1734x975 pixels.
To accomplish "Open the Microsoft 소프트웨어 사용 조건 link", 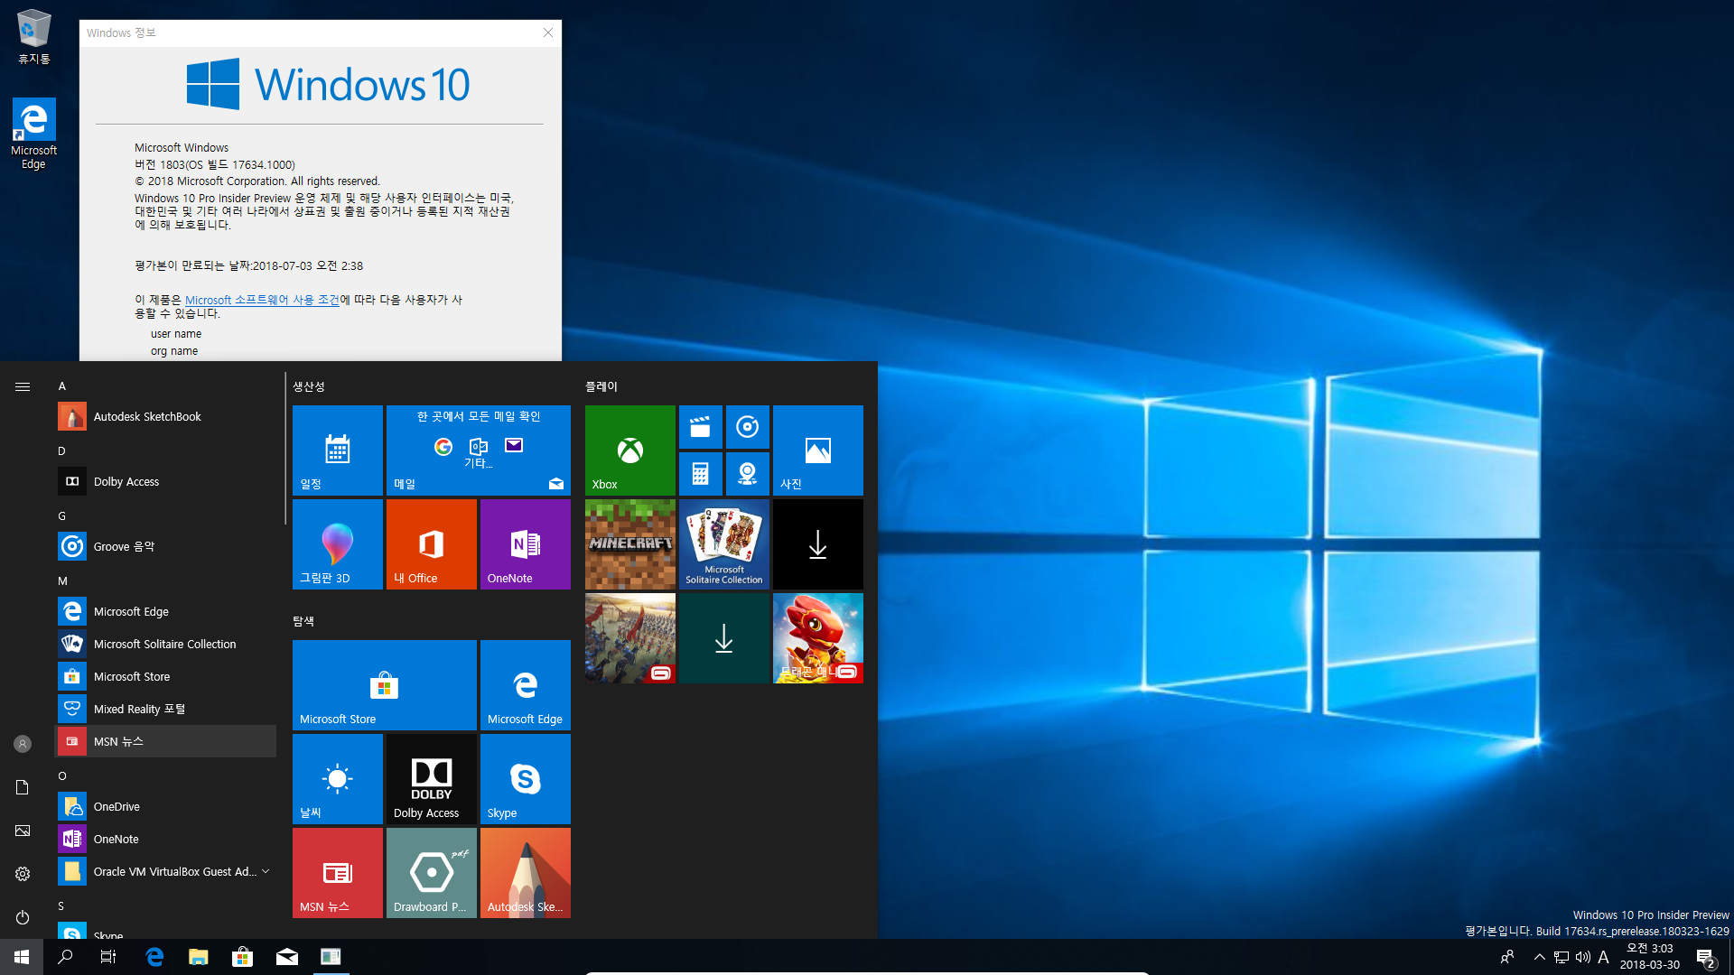I will coord(262,300).
